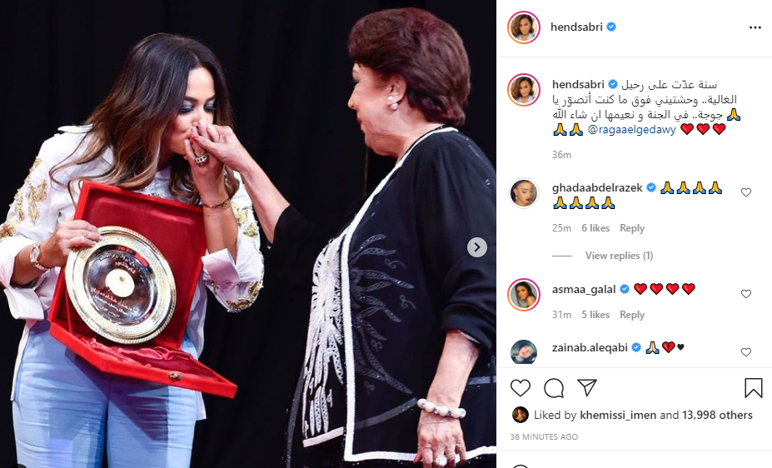Screen dimensions: 772x468
Task: Show who liked via '13,998 others'
Action: click(717, 415)
